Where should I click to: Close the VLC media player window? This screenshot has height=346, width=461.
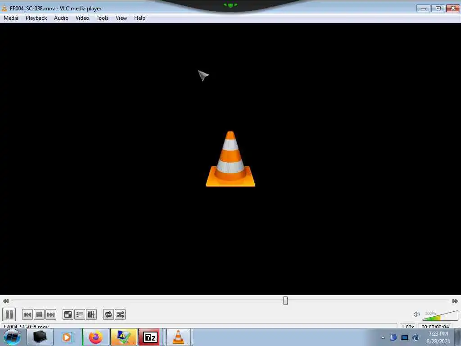click(453, 9)
